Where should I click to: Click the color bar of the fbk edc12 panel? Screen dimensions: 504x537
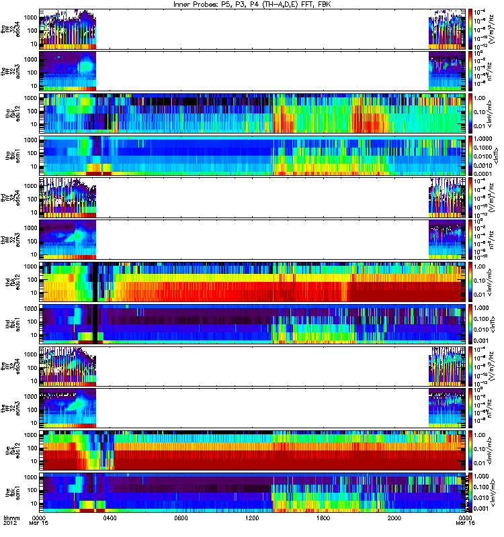(470, 450)
